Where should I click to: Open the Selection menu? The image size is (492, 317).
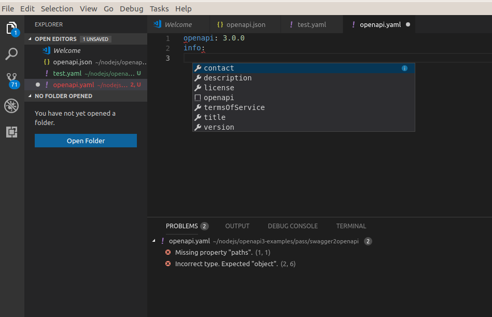(57, 9)
